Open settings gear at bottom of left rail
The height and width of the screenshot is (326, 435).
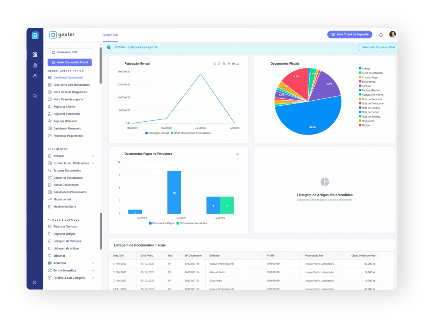coord(35,282)
